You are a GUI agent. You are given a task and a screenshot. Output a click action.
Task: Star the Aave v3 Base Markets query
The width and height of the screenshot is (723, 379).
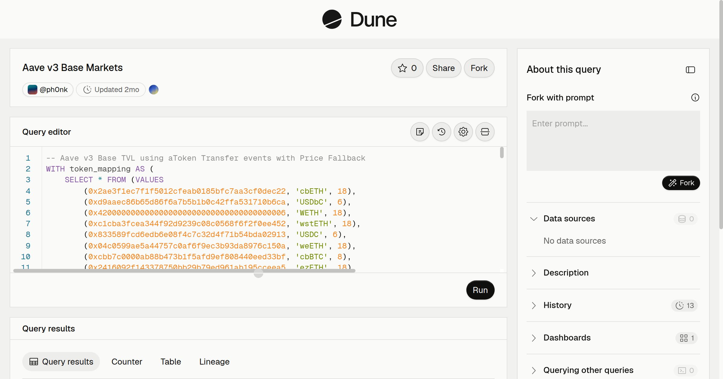407,68
